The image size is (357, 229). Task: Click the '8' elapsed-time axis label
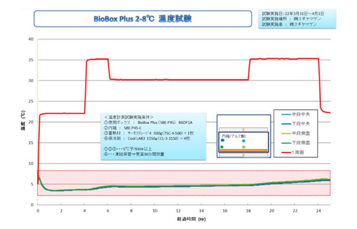(131, 211)
